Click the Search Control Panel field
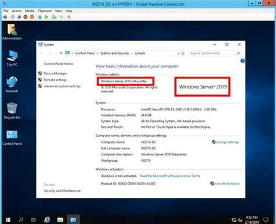Image resolution: width=276 pixels, height=224 pixels. tap(213, 53)
